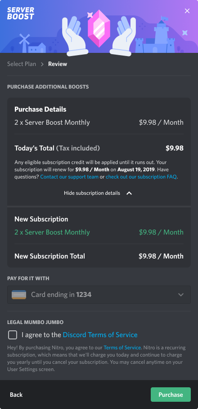The height and width of the screenshot is (409, 198).
Task: Click the windmill illustration in the banner
Action: (25, 43)
